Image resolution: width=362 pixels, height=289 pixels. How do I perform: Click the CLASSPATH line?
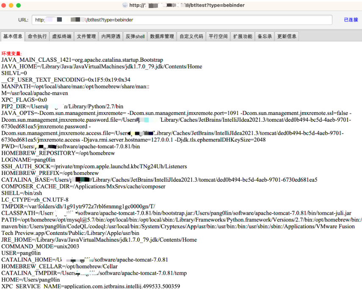tap(177, 213)
